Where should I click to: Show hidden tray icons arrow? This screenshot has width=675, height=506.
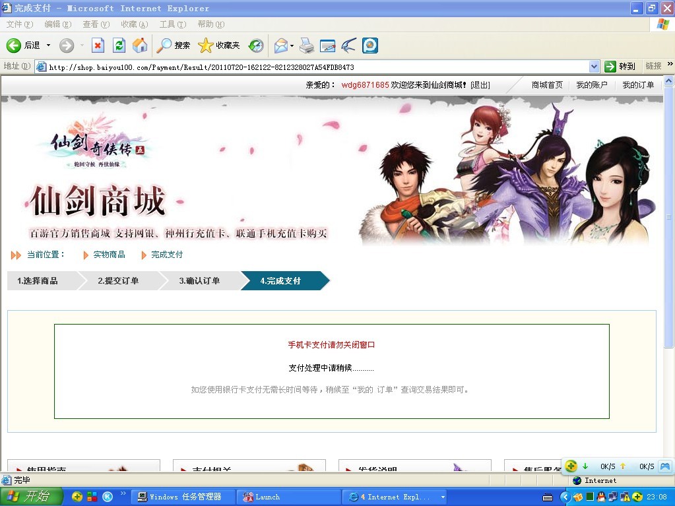pyautogui.click(x=565, y=497)
